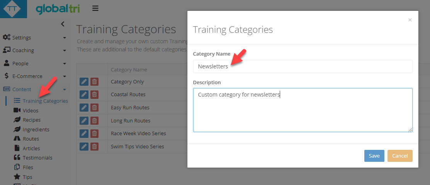Expand the Coaching section
This screenshot has width=430, height=185.
click(35, 51)
